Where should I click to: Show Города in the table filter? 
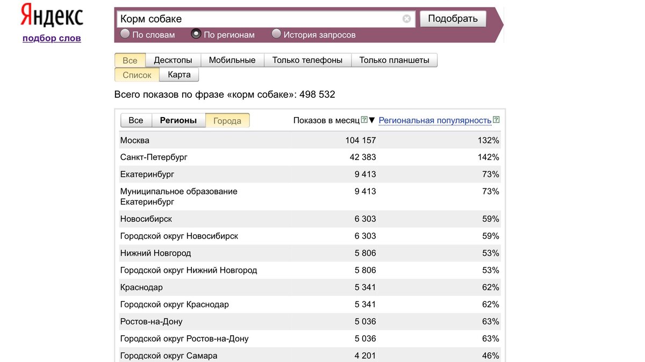point(227,120)
